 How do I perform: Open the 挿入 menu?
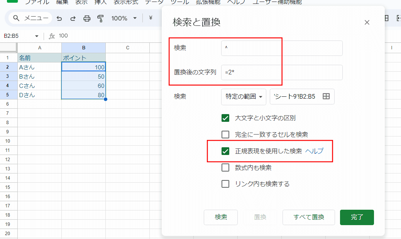(100, 2)
